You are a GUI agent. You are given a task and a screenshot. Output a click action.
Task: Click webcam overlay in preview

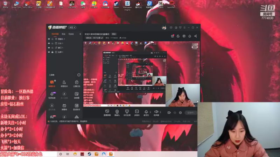pos(183,95)
